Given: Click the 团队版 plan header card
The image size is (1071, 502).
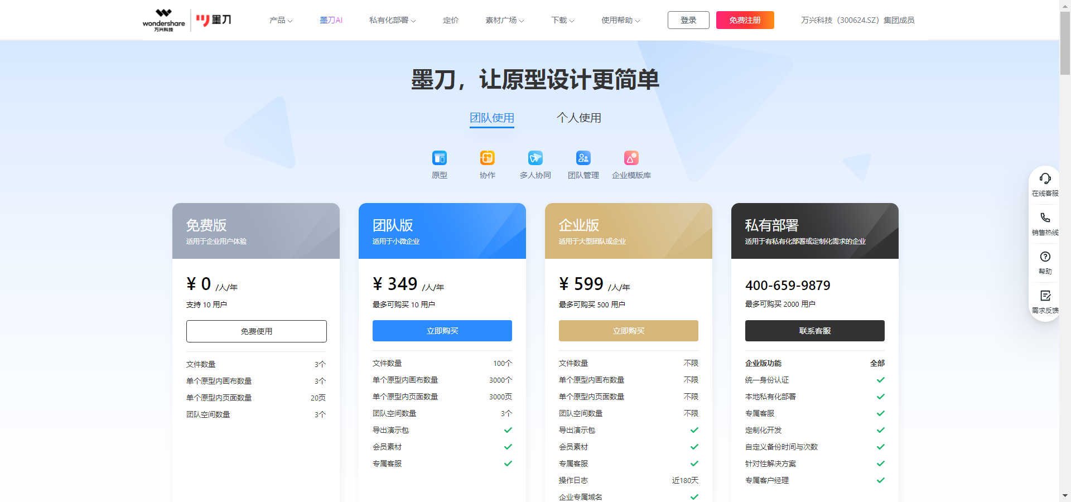Looking at the screenshot, I should [442, 231].
